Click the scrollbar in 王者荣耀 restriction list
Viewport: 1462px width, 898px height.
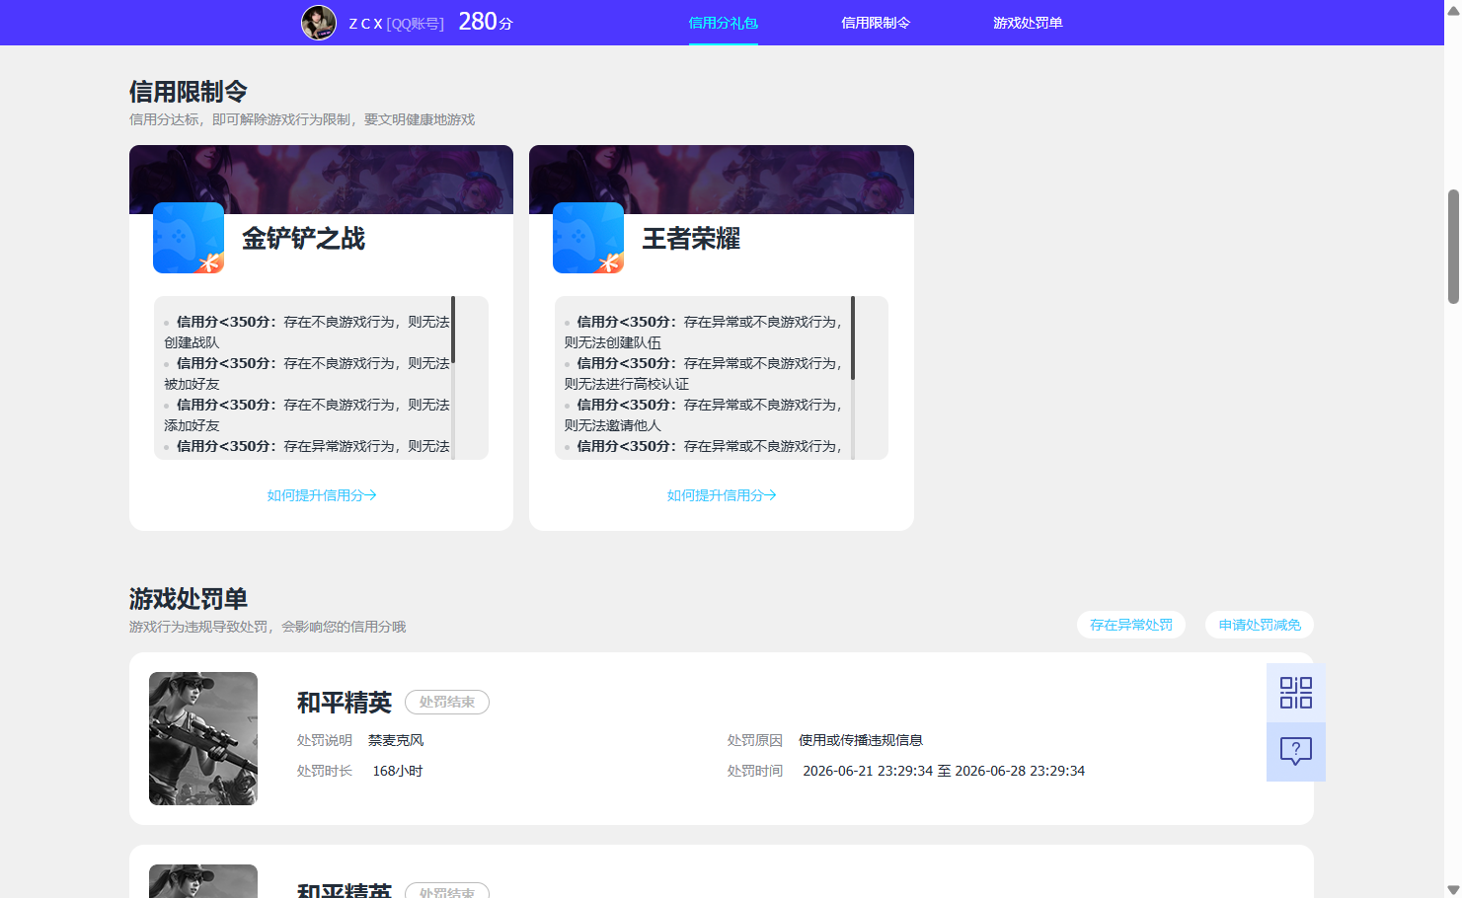(853, 337)
